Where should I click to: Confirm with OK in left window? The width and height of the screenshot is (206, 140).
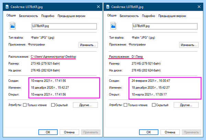[48, 132]
